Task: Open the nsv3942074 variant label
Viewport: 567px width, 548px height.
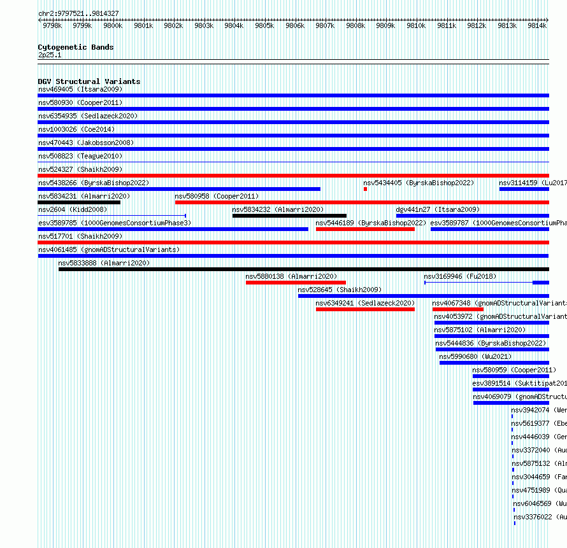Action: tap(539, 410)
